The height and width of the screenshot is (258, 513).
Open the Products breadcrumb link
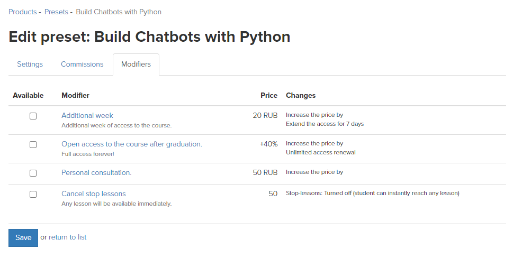23,12
